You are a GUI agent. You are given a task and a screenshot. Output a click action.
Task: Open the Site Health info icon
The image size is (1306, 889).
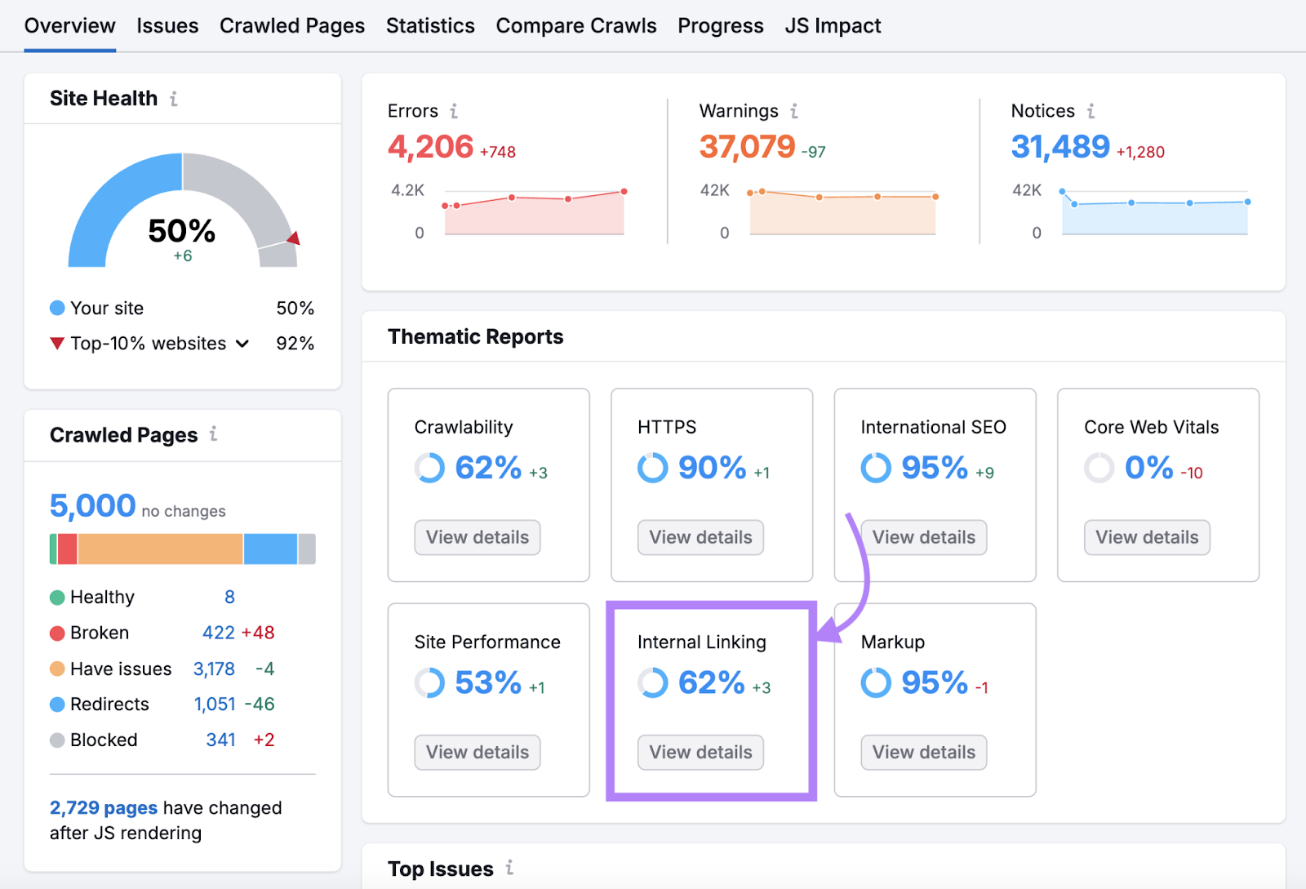click(174, 99)
